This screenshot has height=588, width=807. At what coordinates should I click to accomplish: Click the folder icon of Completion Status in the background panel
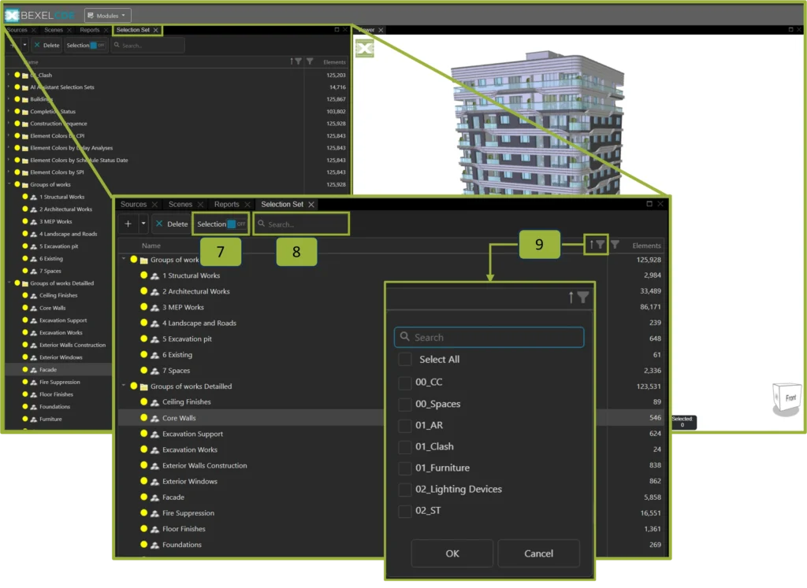24,112
